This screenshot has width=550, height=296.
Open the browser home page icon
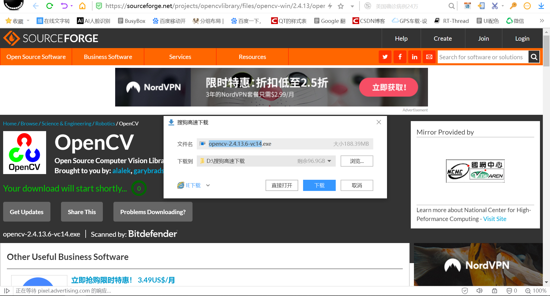tap(82, 6)
